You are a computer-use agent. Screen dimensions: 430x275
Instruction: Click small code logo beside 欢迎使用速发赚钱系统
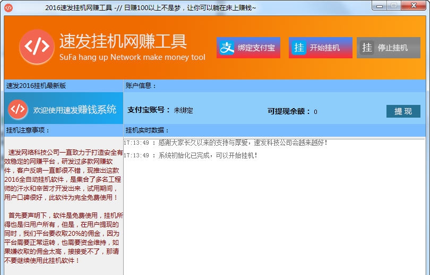click(18, 109)
